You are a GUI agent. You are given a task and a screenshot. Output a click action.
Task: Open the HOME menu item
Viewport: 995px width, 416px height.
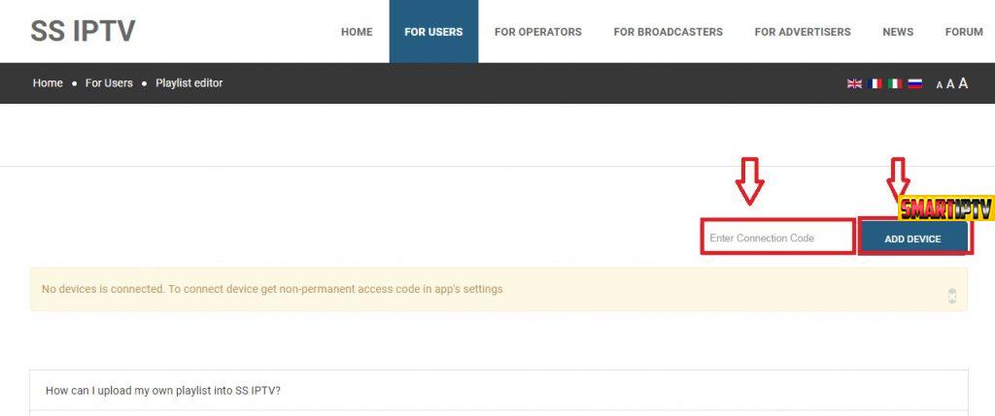click(x=357, y=32)
